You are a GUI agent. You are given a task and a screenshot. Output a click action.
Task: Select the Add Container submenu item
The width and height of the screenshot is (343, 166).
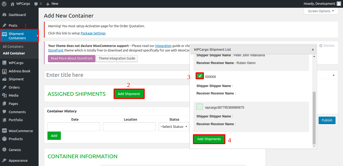(14, 53)
